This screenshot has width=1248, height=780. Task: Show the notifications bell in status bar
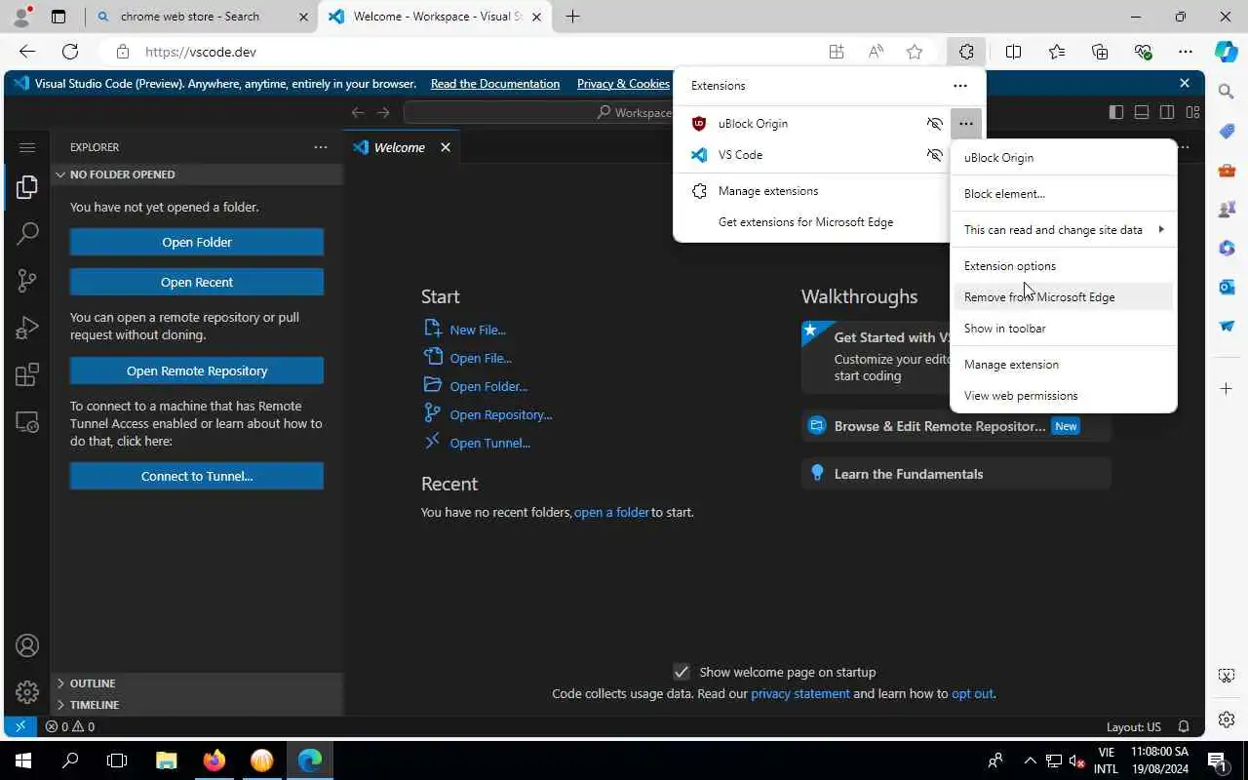(1184, 726)
